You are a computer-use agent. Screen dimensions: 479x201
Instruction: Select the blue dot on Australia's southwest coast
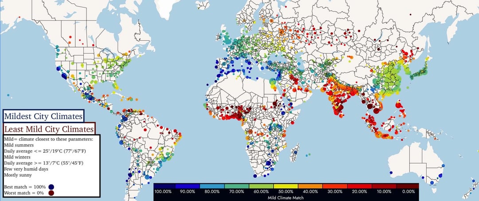391,172
